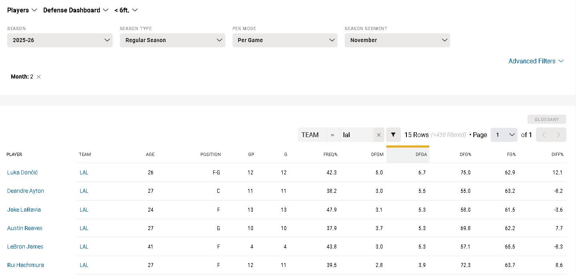
Task: Go to previous page arrow
Action: point(544,135)
